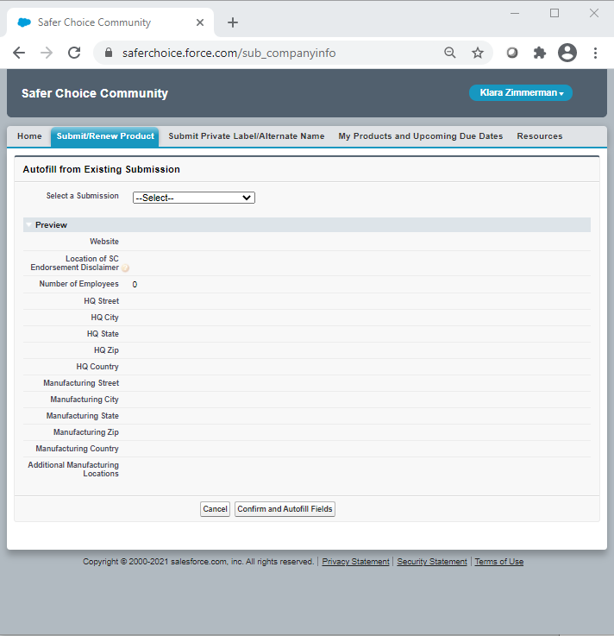Click the Select a Submission label
The height and width of the screenshot is (636, 614).
[x=82, y=196]
